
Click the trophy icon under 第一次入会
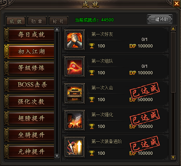(x=92, y=100)
